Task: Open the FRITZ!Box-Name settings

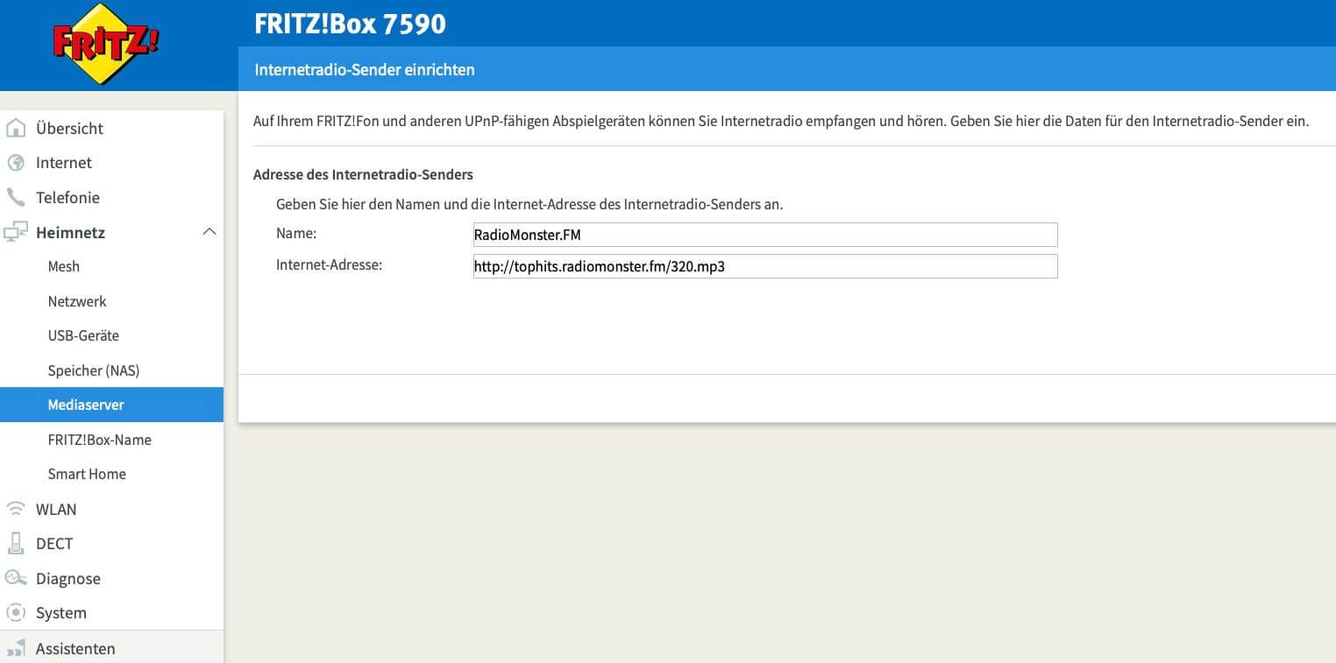Action: pyautogui.click(x=99, y=439)
